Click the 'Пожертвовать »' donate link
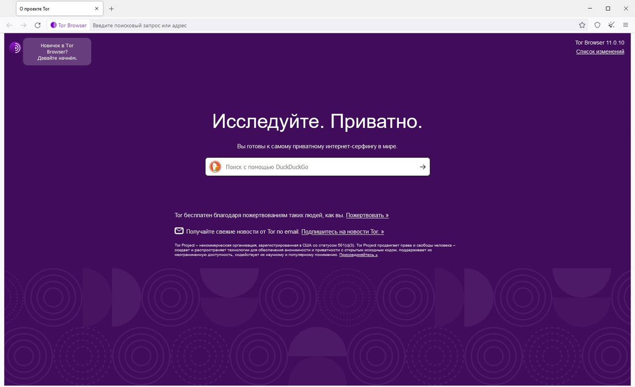635x387 pixels. tap(367, 215)
